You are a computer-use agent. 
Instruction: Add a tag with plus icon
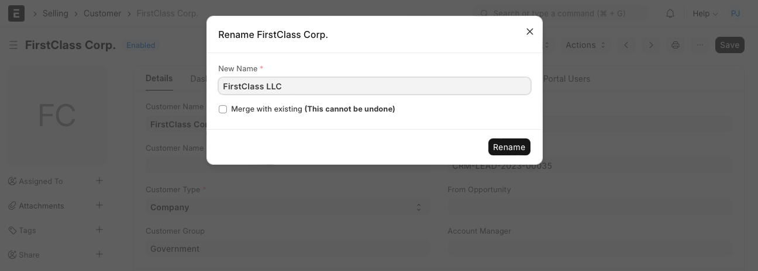tap(99, 230)
